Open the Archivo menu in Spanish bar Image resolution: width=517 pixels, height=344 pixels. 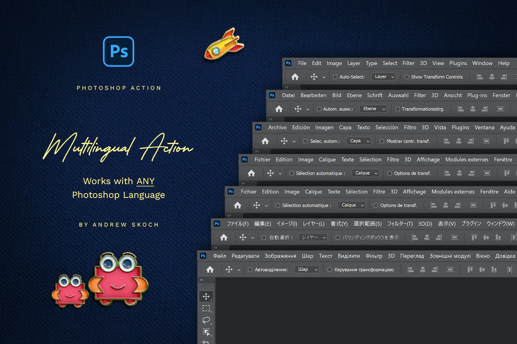coord(277,127)
